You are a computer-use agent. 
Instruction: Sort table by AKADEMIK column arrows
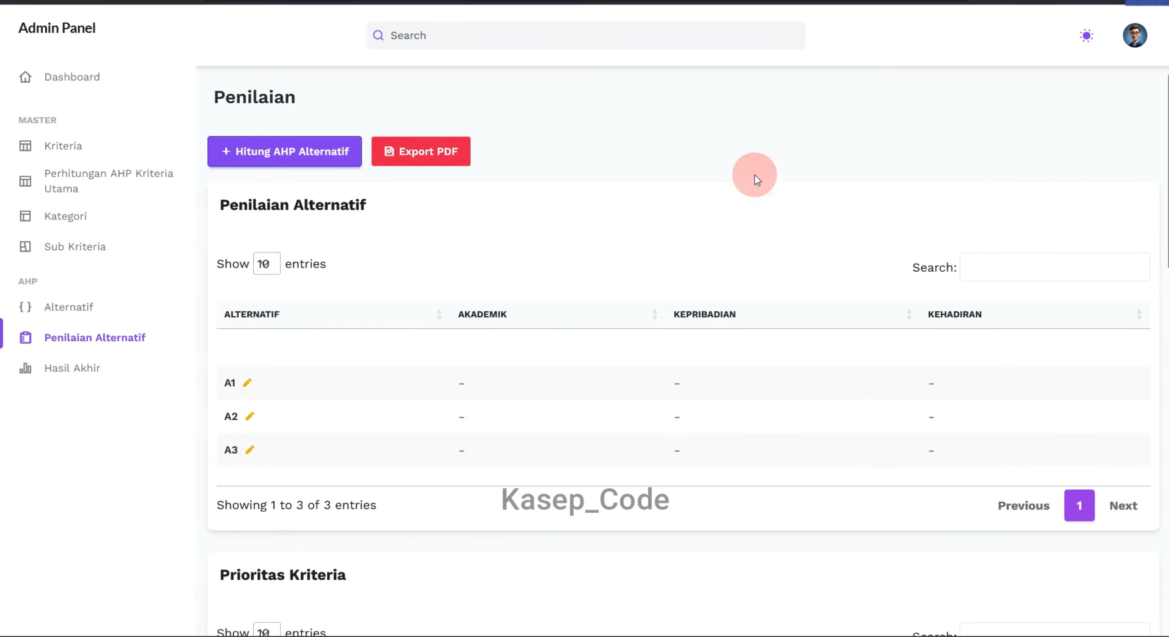click(x=654, y=314)
